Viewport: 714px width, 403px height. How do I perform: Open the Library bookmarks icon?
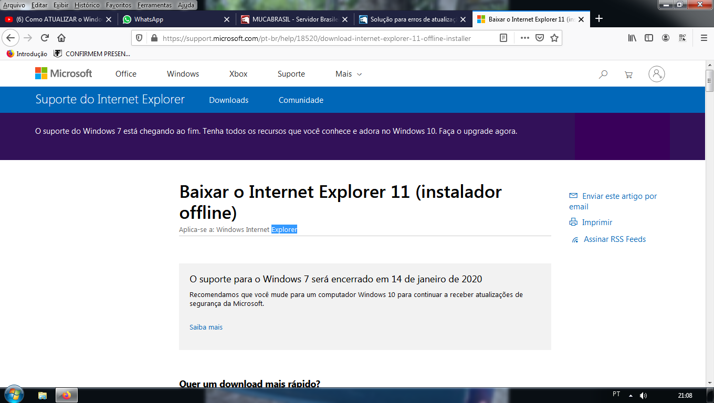[x=632, y=38]
